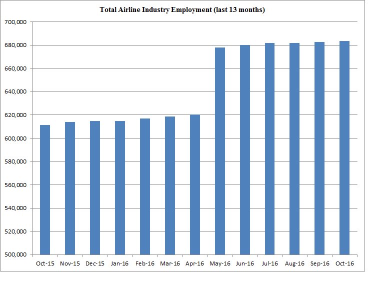Select the Jun-16 bar

tap(245, 150)
